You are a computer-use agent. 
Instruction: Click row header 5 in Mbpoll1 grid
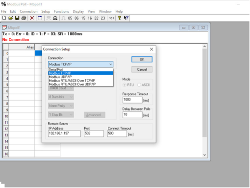click(x=6, y=85)
